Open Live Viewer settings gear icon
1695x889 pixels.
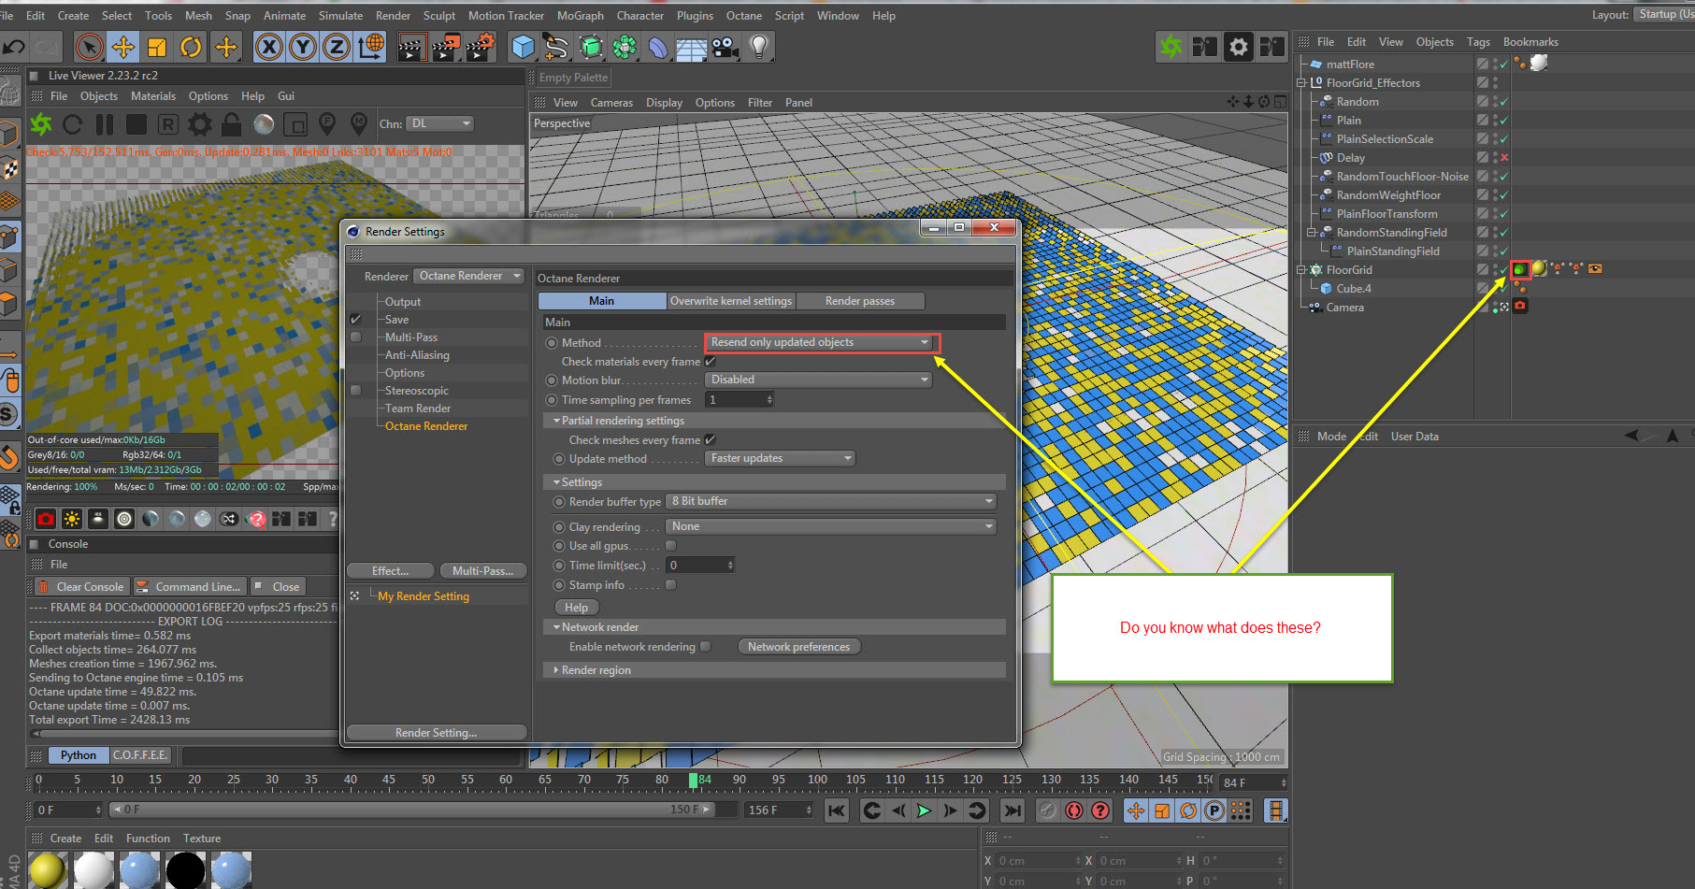pyautogui.click(x=200, y=124)
